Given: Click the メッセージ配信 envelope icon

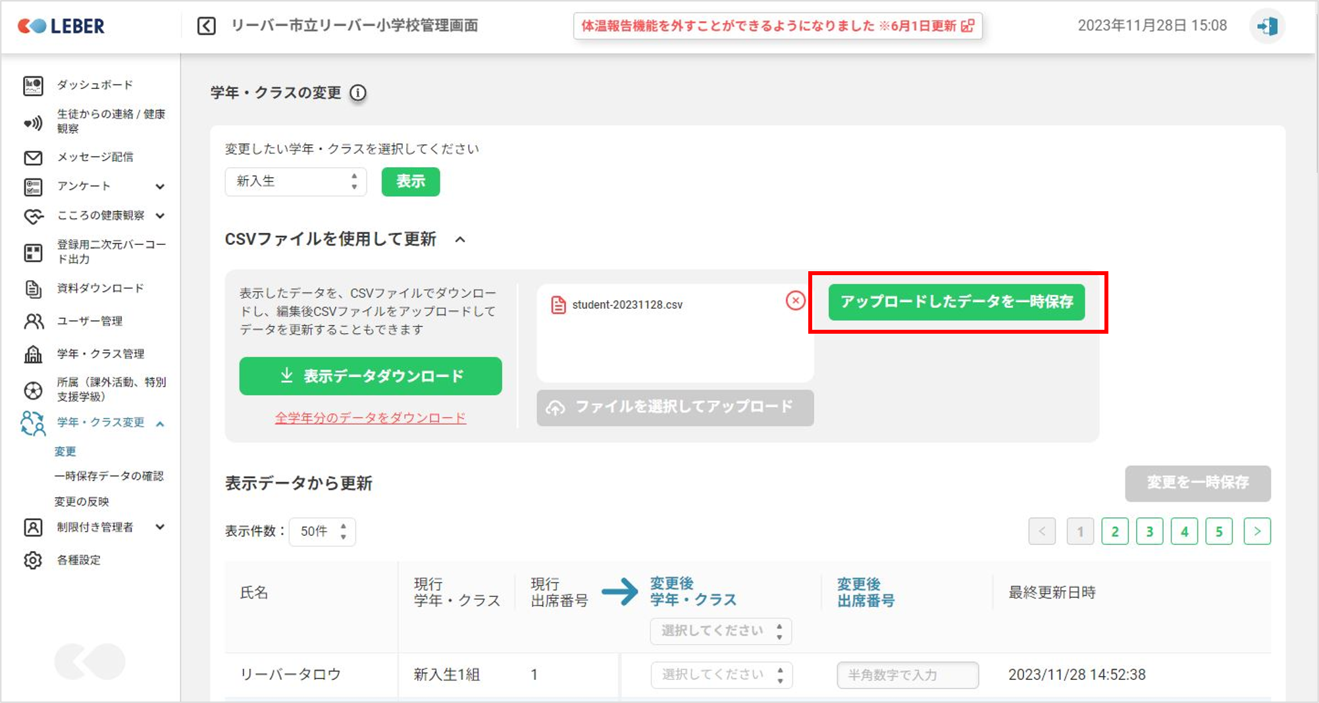Looking at the screenshot, I should pyautogui.click(x=33, y=157).
